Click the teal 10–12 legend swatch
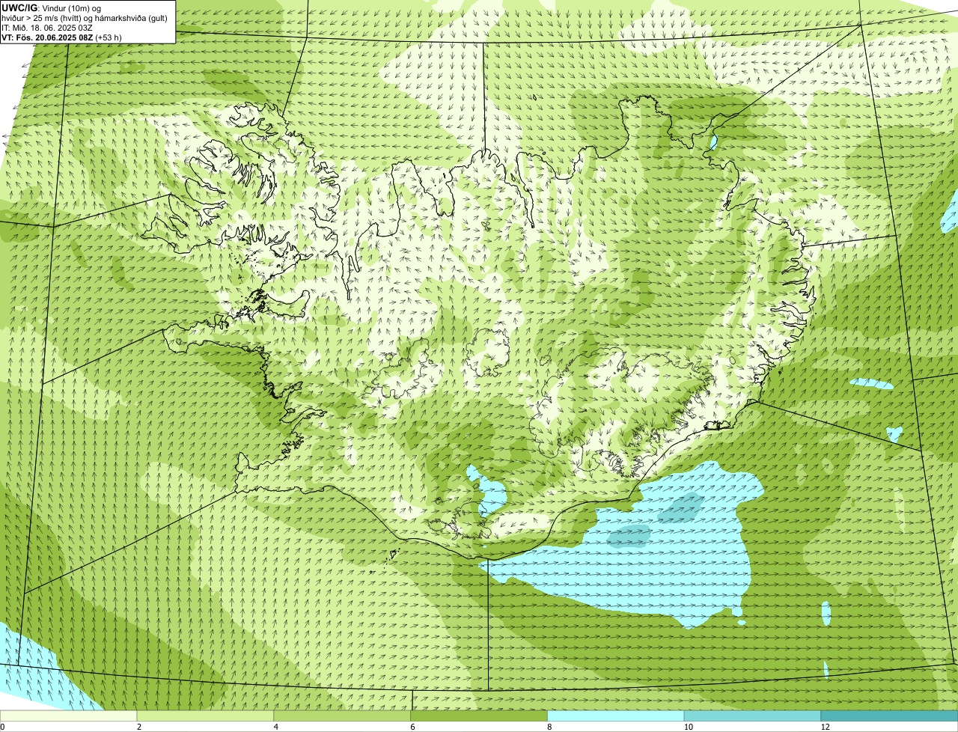The image size is (958, 732). pos(753,716)
